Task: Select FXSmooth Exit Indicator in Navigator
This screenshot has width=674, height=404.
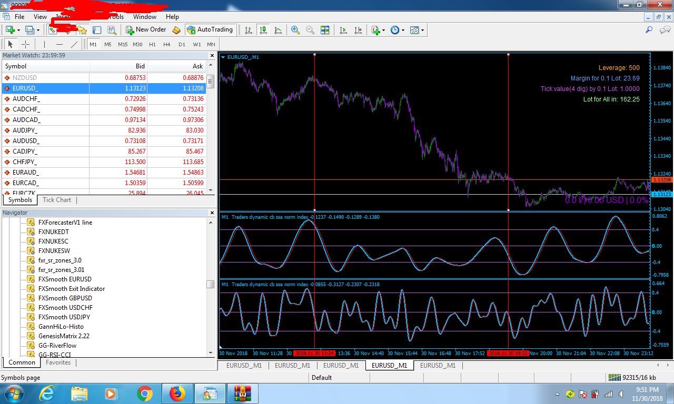Action: click(71, 289)
